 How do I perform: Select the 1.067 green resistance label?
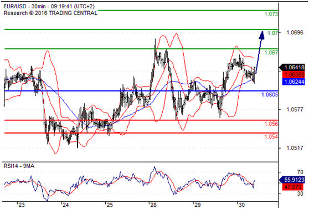271,53
